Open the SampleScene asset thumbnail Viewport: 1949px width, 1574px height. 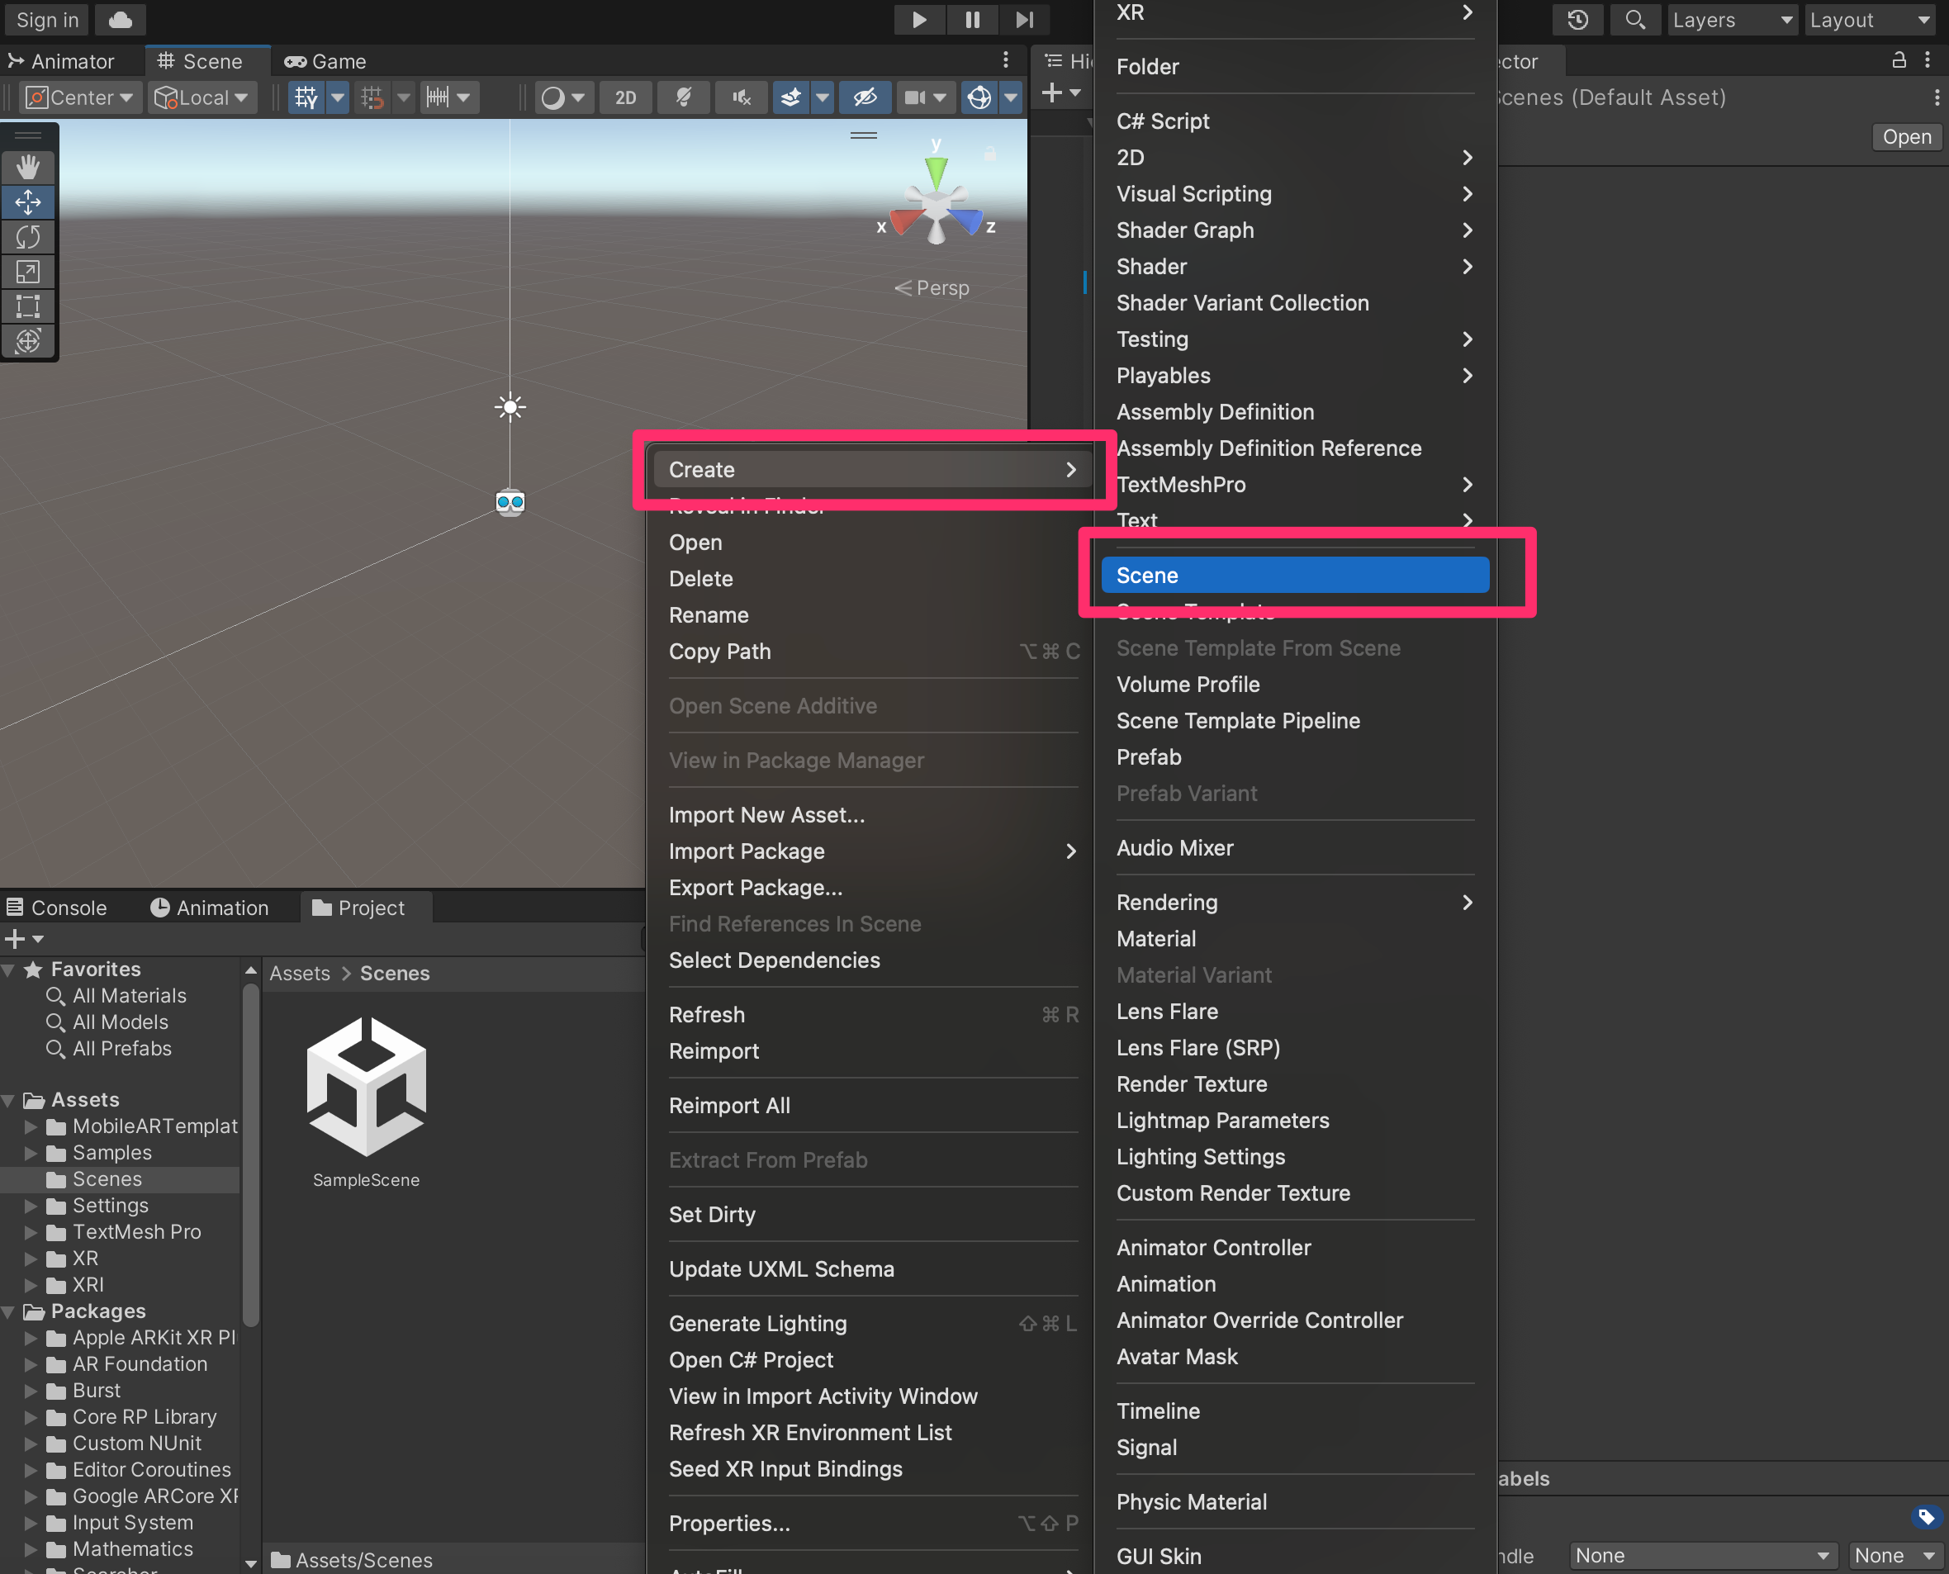pos(366,1087)
